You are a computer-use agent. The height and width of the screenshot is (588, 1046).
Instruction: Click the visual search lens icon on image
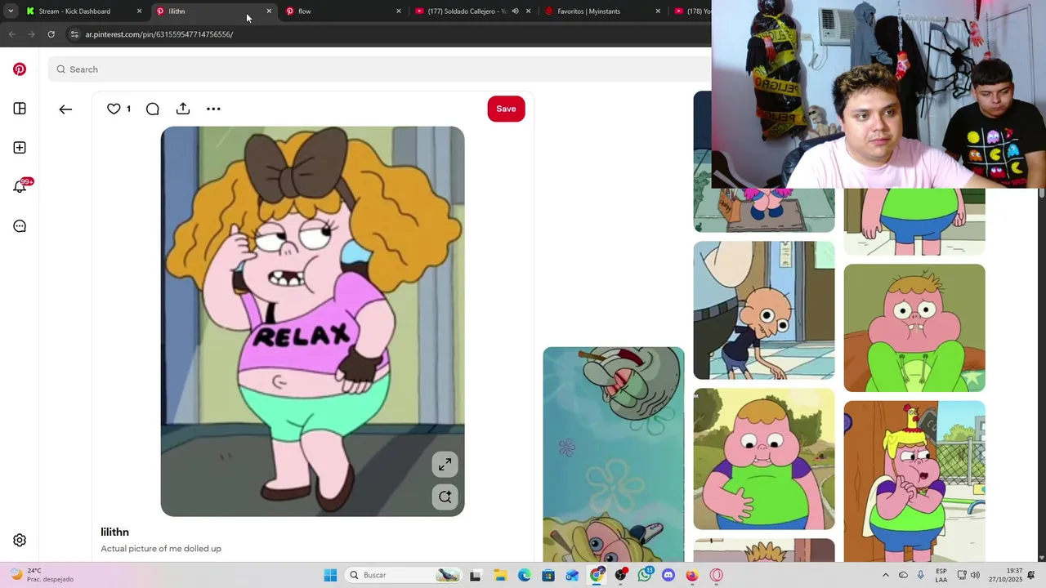coord(445,497)
